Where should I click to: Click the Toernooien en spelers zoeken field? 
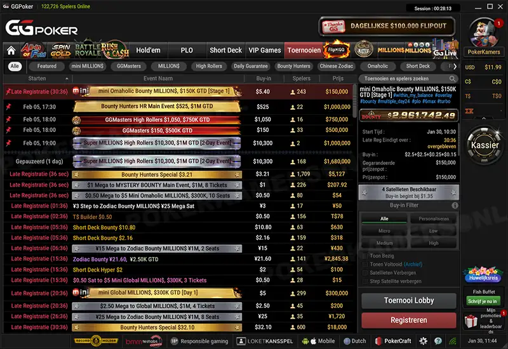pos(408,79)
